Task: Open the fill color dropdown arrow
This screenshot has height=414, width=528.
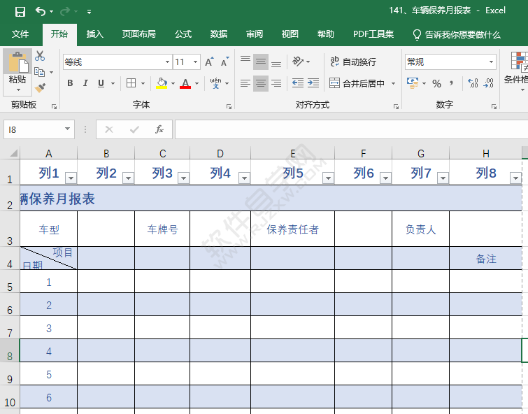Action: 173,83
